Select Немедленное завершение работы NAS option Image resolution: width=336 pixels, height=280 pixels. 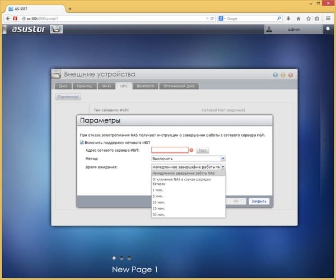(x=188, y=173)
